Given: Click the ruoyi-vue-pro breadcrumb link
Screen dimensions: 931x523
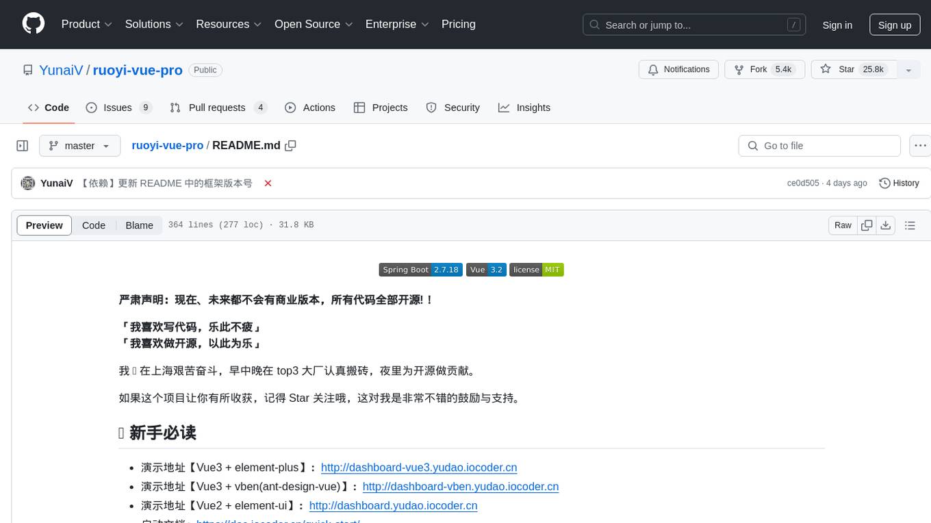Looking at the screenshot, I should pyautogui.click(x=167, y=145).
